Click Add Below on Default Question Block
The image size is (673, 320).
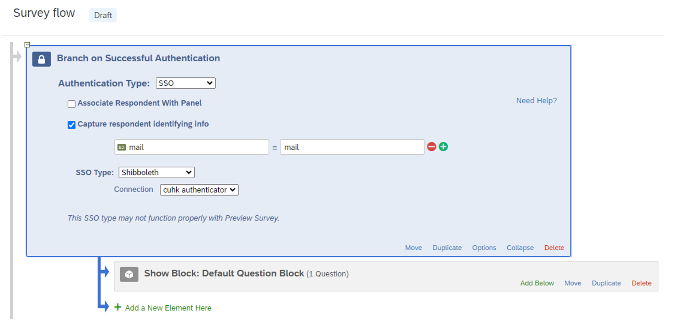coord(537,283)
